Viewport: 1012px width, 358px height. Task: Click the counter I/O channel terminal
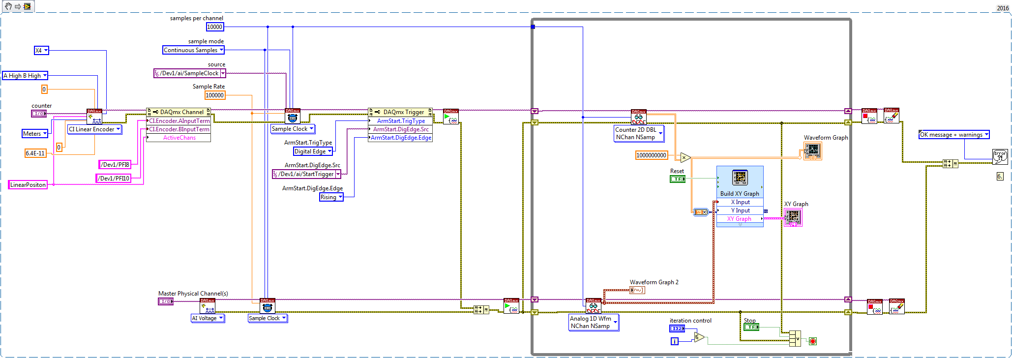[39, 114]
